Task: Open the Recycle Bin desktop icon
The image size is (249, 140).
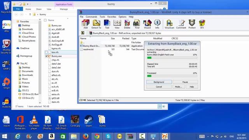Action: click(x=6, y=7)
